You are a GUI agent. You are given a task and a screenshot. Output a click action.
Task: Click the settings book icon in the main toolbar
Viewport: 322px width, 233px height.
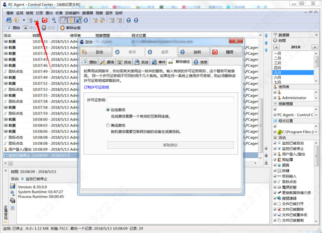(x=17, y=20)
